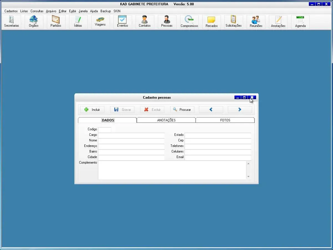Image resolution: width=333 pixels, height=250 pixels.
Task: Focus the Cep input field
Action: 218,141
